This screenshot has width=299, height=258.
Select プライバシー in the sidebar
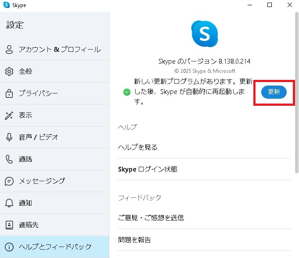(x=54, y=93)
